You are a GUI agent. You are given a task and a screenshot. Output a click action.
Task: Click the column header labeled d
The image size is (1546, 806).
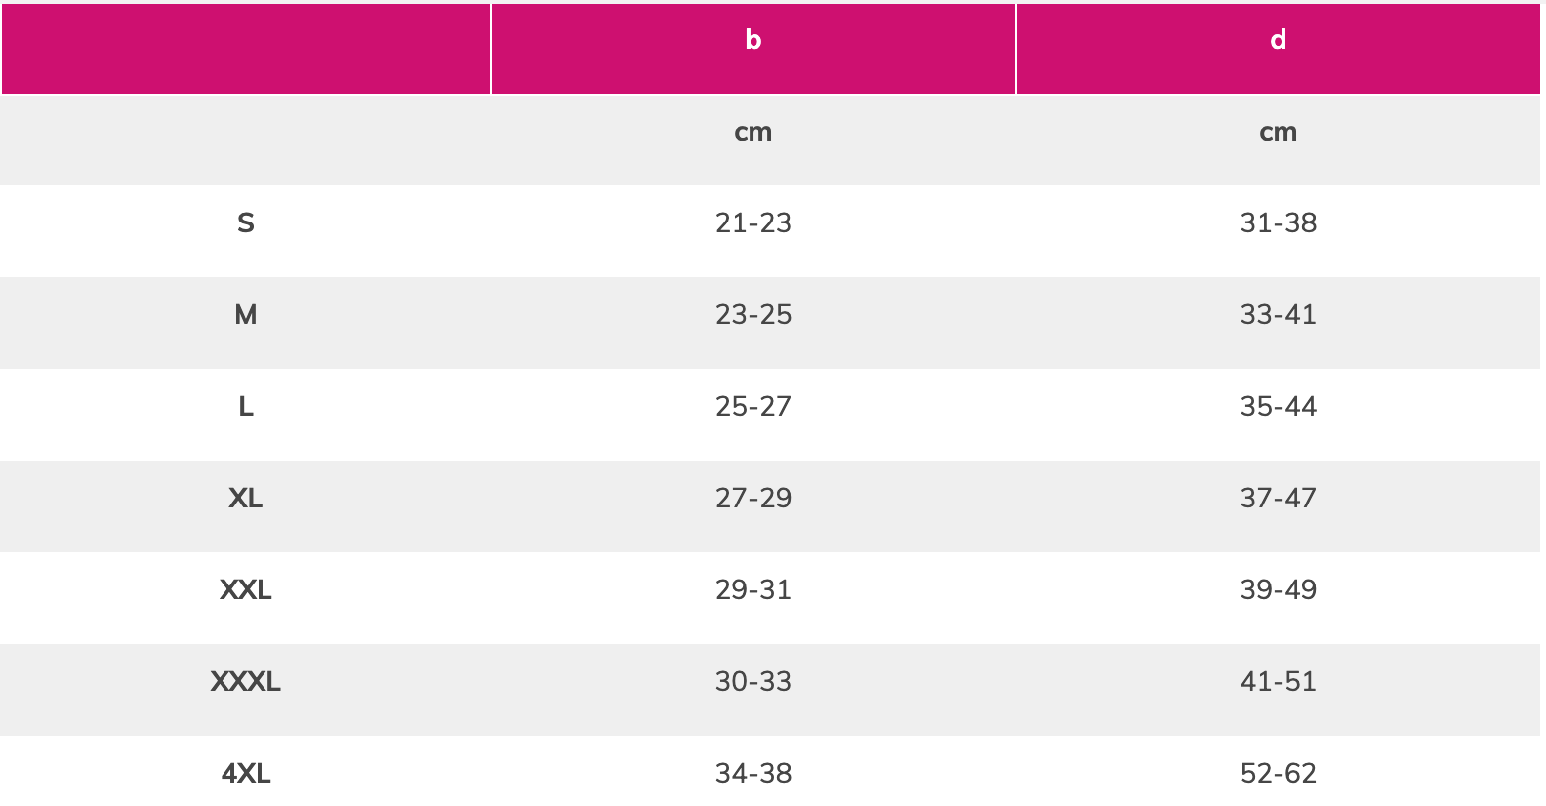click(1279, 48)
